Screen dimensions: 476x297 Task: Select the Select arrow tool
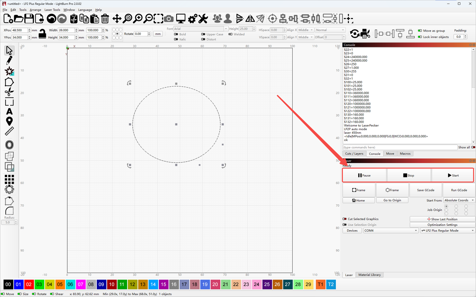click(x=9, y=50)
